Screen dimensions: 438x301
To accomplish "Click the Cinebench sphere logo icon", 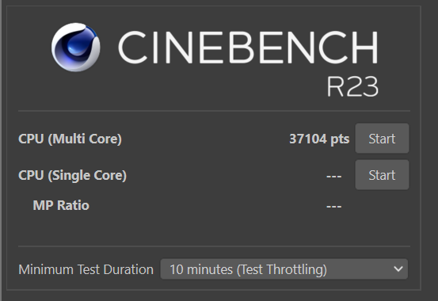I will [76, 48].
